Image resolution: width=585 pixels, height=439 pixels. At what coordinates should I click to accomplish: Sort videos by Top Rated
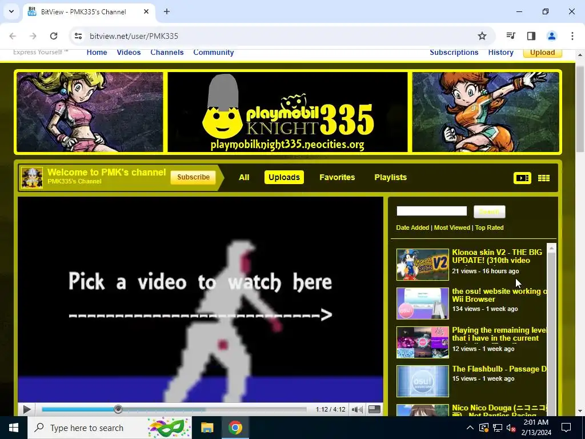point(489,228)
